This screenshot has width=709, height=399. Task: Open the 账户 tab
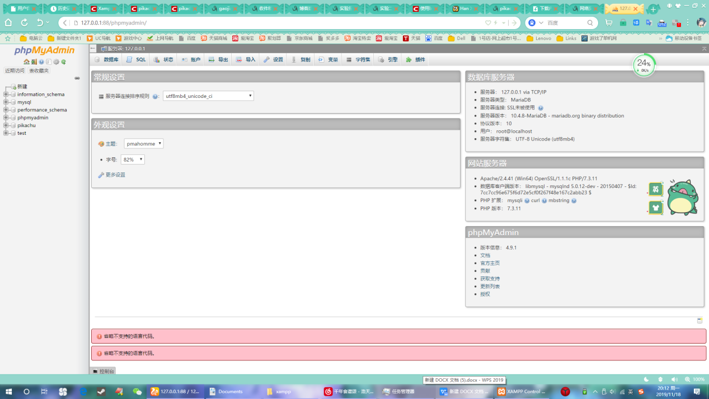(x=191, y=60)
